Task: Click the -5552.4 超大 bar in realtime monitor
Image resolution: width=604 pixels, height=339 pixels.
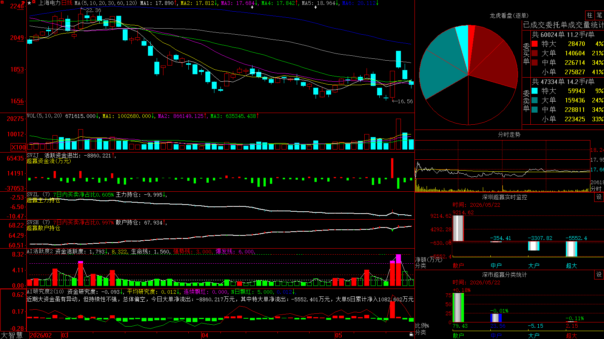Action: coord(572,249)
